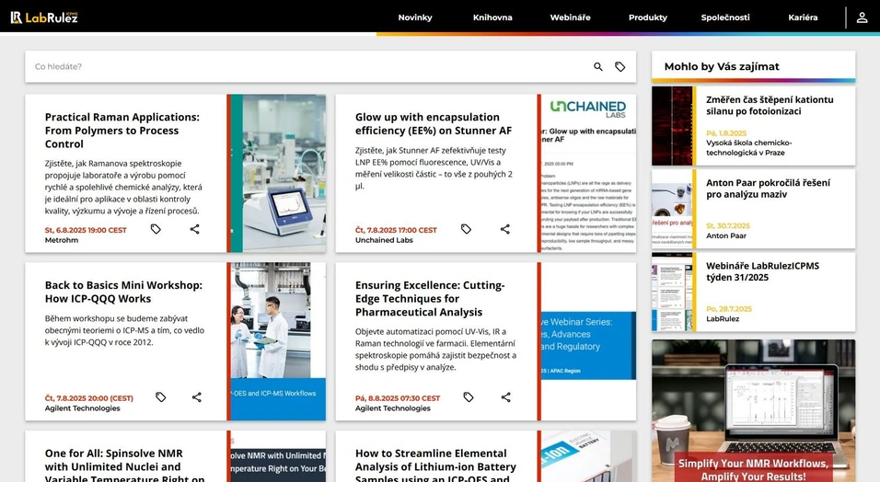The image size is (880, 482).
Task: Open 'Webináře LabRulezICPMS týden 31/2025' article
Action: click(x=762, y=271)
